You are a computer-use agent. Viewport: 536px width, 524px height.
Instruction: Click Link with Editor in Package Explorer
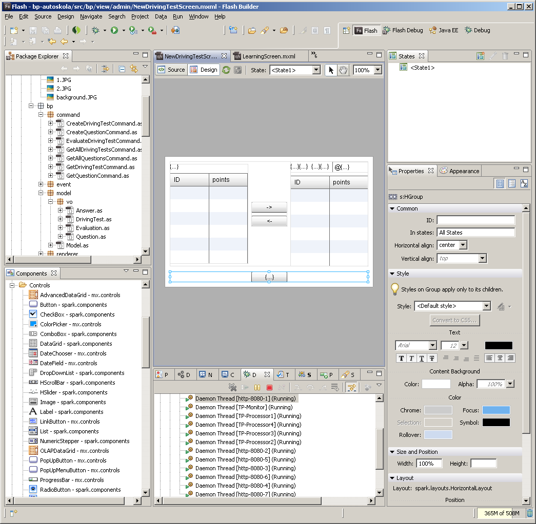point(134,69)
